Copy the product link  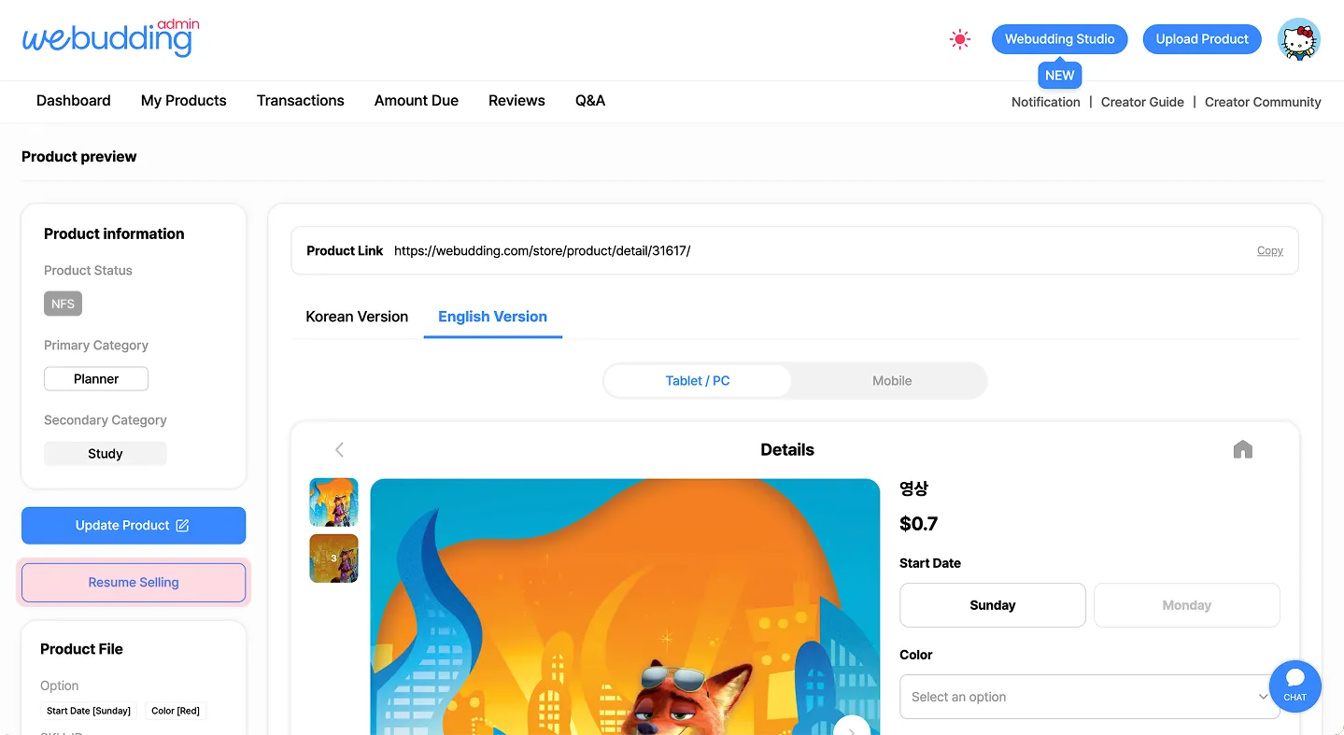click(x=1269, y=250)
